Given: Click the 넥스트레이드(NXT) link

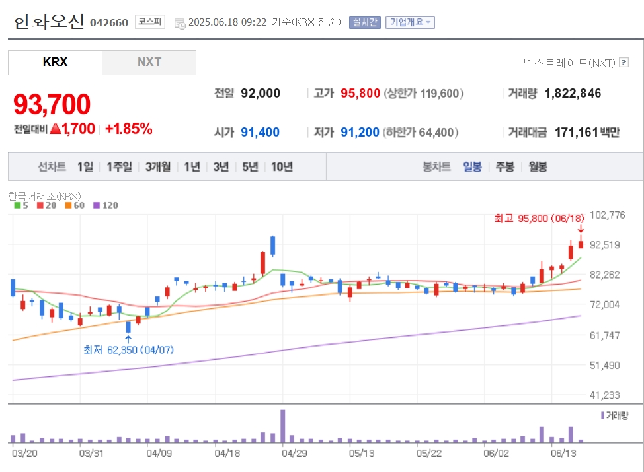Looking at the screenshot, I should point(569,63).
